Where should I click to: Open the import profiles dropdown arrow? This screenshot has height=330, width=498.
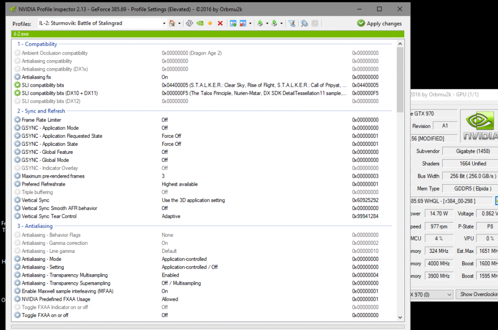coord(281,23)
